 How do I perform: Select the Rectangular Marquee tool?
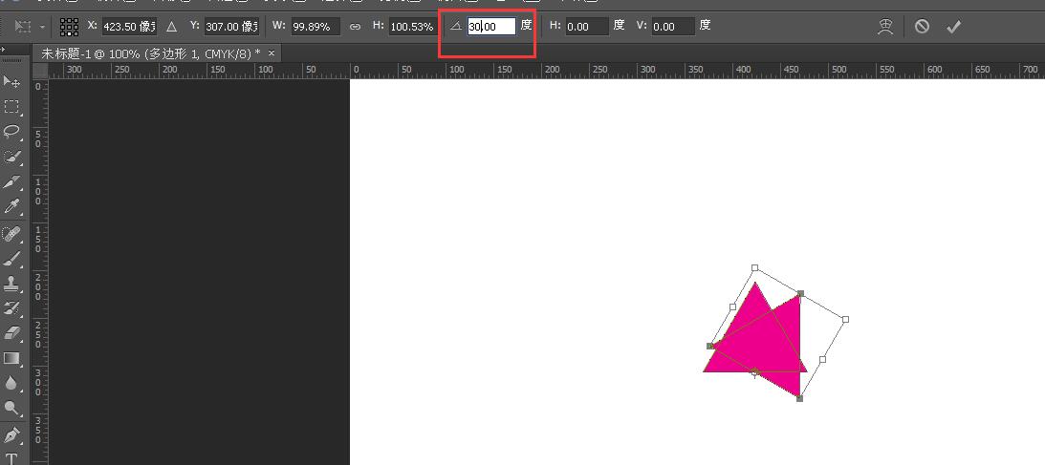[11, 106]
